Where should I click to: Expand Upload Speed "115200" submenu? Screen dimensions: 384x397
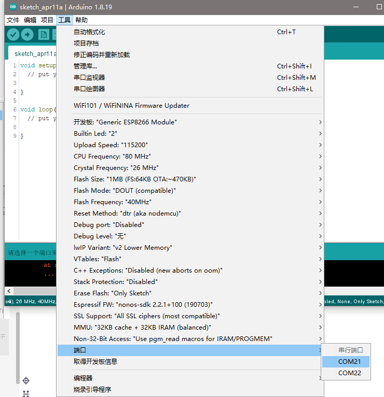[190, 145]
